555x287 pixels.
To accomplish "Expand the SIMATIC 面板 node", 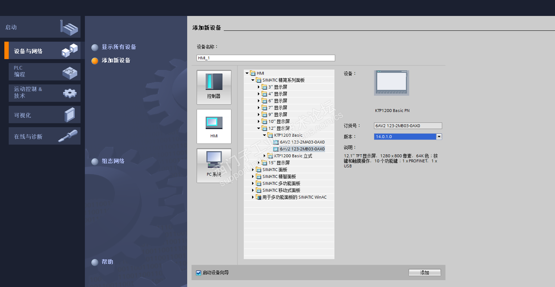I will coord(253,170).
